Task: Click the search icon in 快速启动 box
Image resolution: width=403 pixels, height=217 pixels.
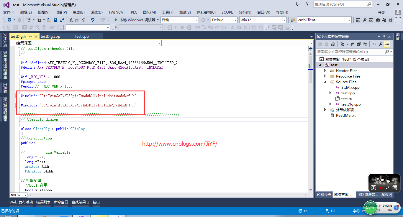Action: click(368, 4)
